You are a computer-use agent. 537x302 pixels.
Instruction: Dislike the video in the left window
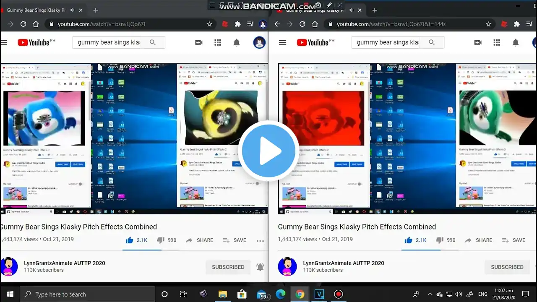(x=161, y=240)
